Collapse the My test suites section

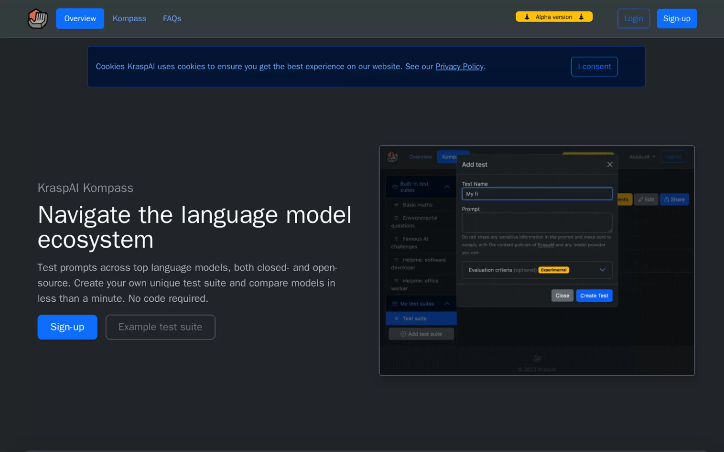coord(447,304)
